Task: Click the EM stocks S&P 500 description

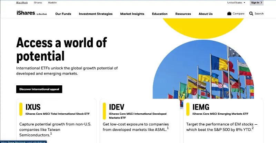Action: (x=222, y=127)
